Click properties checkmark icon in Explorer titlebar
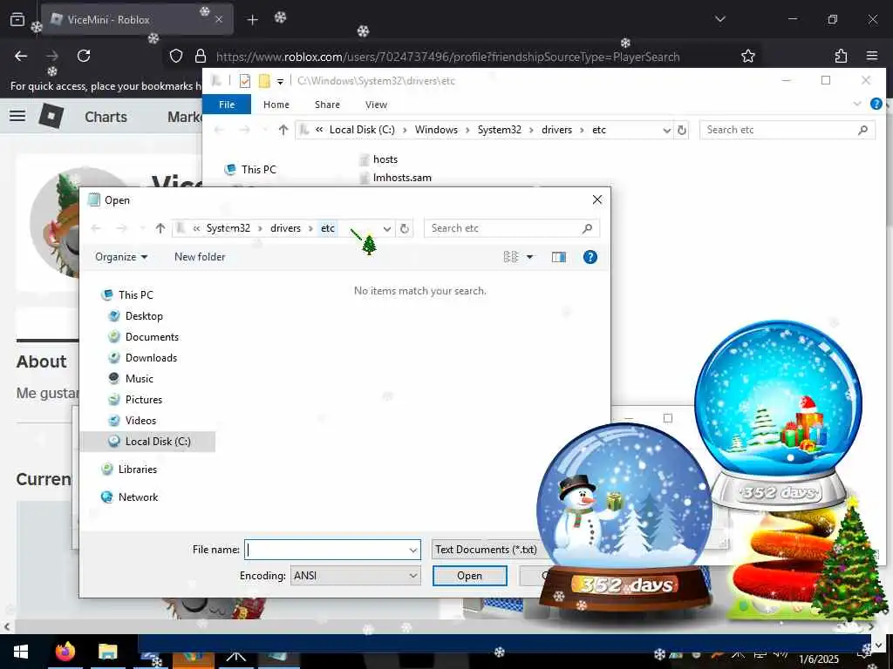The height and width of the screenshot is (669, 893). 245,81
